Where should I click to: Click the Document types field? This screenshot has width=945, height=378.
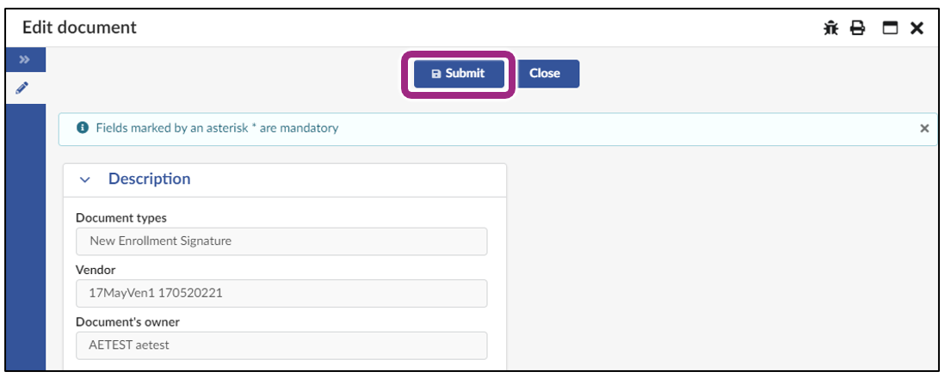pyautogui.click(x=281, y=241)
